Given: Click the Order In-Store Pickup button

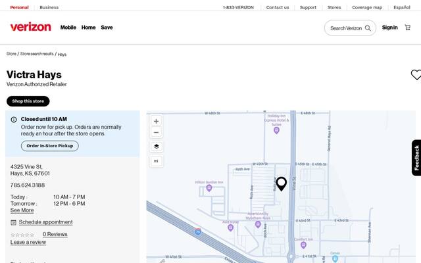Looking at the screenshot, I should (50, 146).
